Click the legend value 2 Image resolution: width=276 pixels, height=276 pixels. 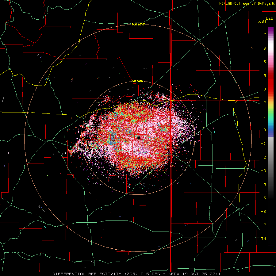click(265, 103)
